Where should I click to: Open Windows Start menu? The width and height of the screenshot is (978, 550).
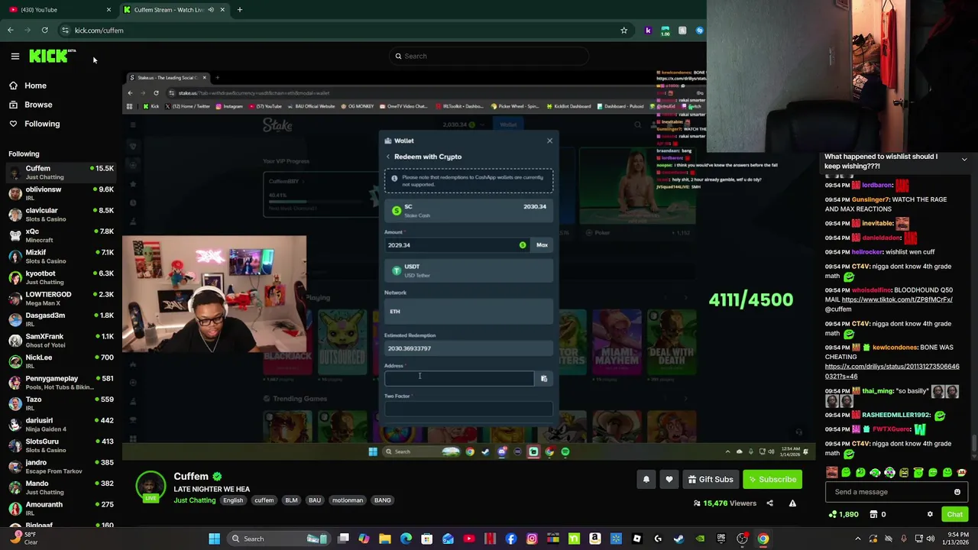click(x=215, y=539)
